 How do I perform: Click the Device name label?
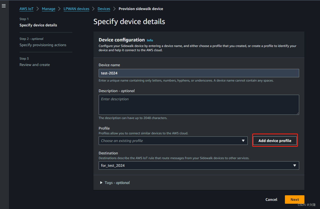(109, 65)
